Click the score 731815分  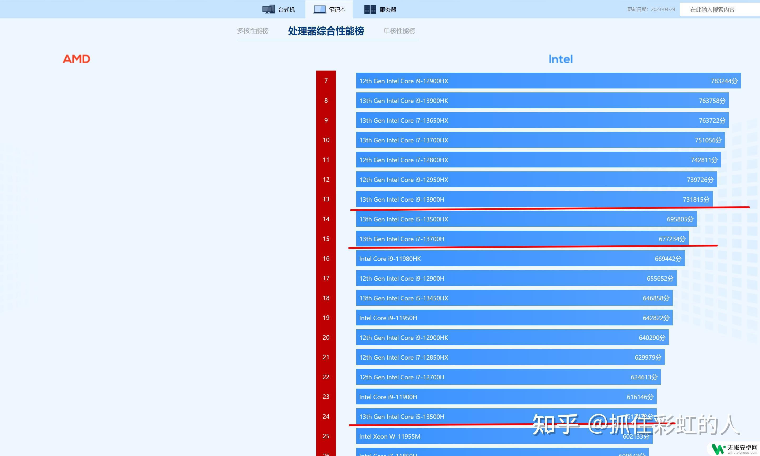tap(696, 199)
